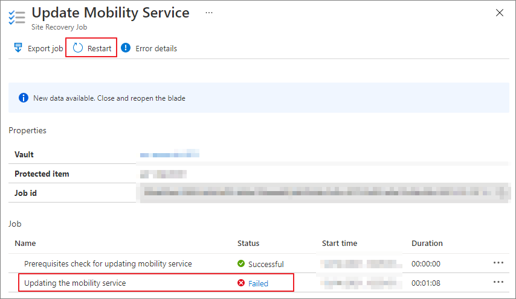Image resolution: width=516 pixels, height=299 pixels.
Task: Click the Vault property label
Action: [x=24, y=154]
